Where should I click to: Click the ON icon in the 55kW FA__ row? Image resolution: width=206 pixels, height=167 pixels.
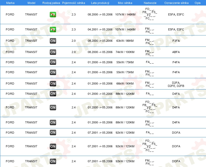point(53,62)
